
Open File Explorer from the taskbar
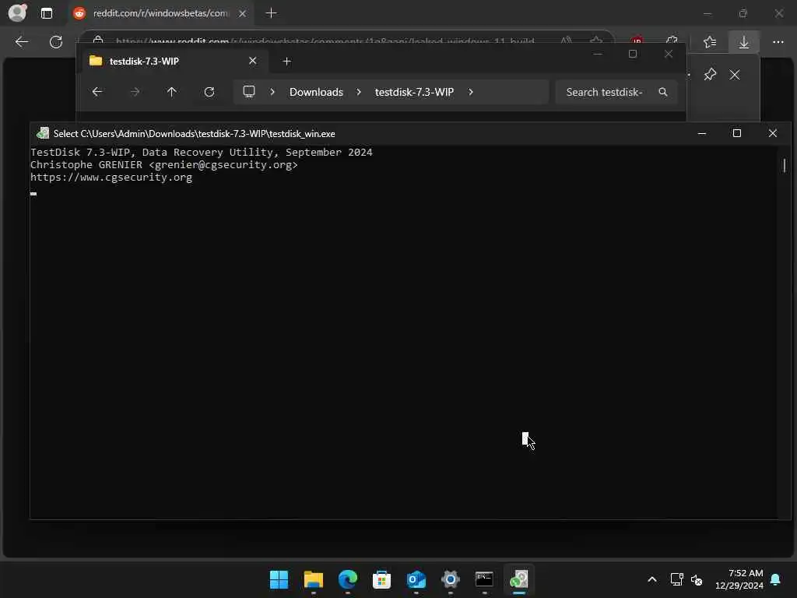(x=314, y=579)
